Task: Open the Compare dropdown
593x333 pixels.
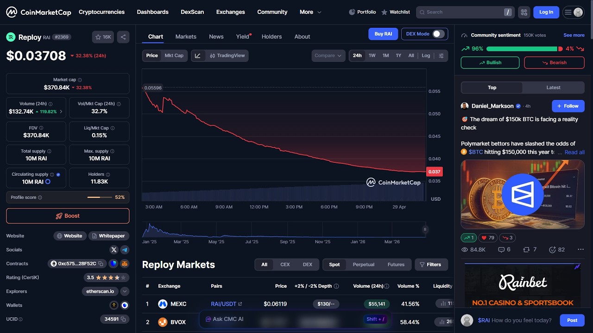Action: [x=328, y=55]
